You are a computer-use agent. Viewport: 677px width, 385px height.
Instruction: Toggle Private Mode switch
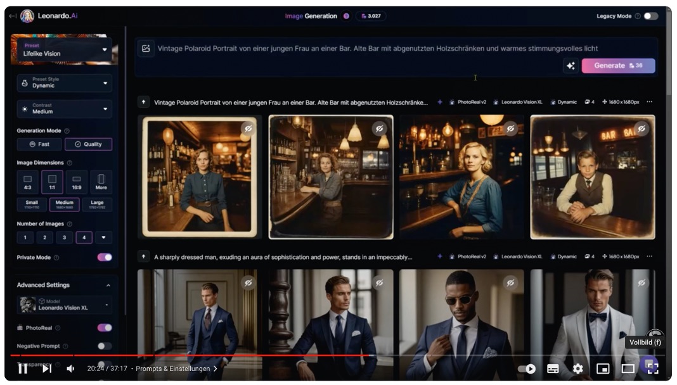tap(105, 257)
